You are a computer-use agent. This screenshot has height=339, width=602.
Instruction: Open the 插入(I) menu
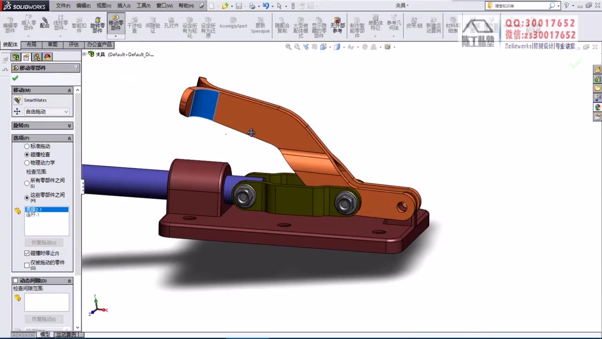pyautogui.click(x=124, y=6)
